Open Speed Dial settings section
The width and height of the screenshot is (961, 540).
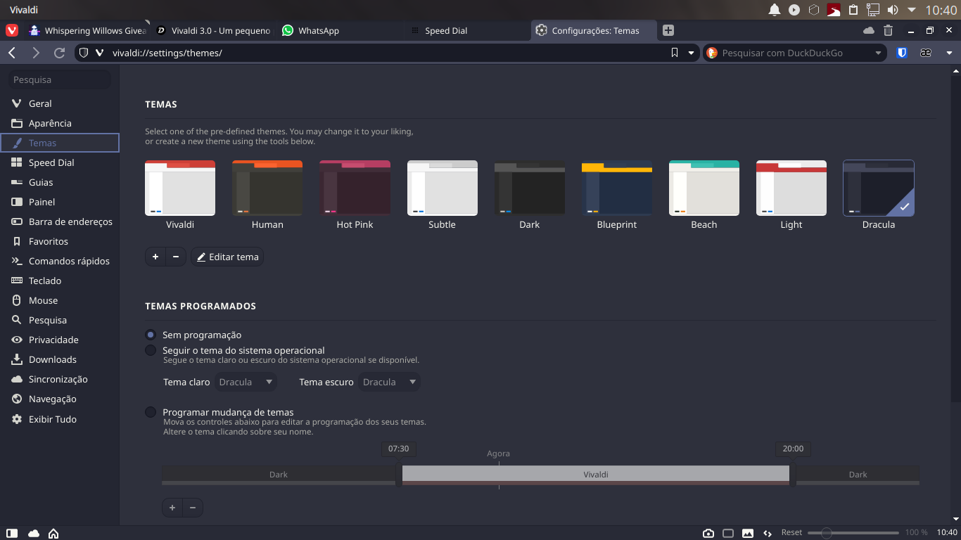click(x=60, y=162)
